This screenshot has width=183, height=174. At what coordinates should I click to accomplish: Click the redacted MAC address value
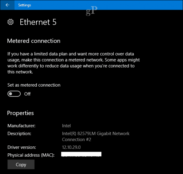pyautogui.click(x=81, y=154)
